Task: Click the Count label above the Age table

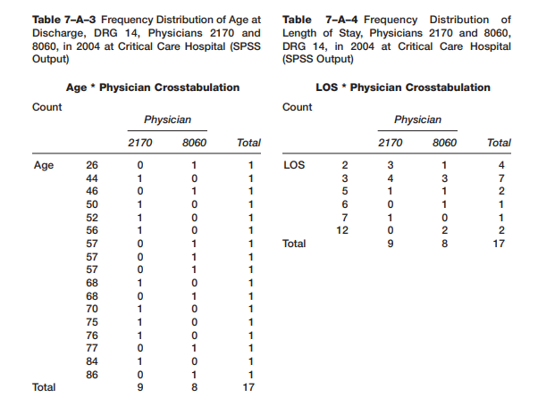Action: 46,107
